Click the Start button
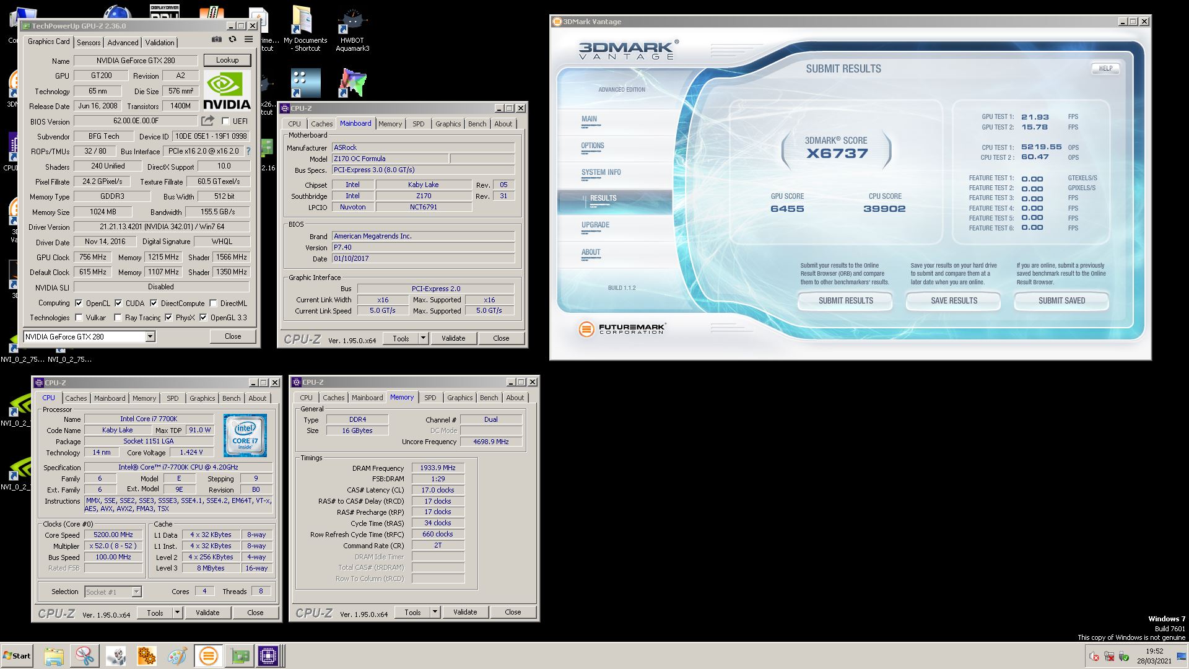Viewport: 1189px width, 669px height. 17,655
